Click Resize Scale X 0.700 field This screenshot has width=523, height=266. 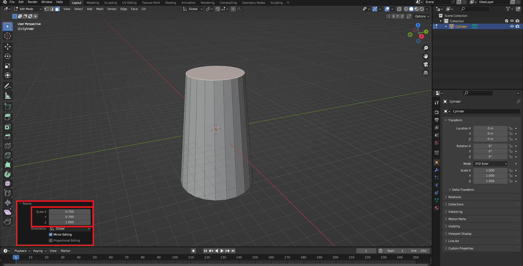point(69,212)
